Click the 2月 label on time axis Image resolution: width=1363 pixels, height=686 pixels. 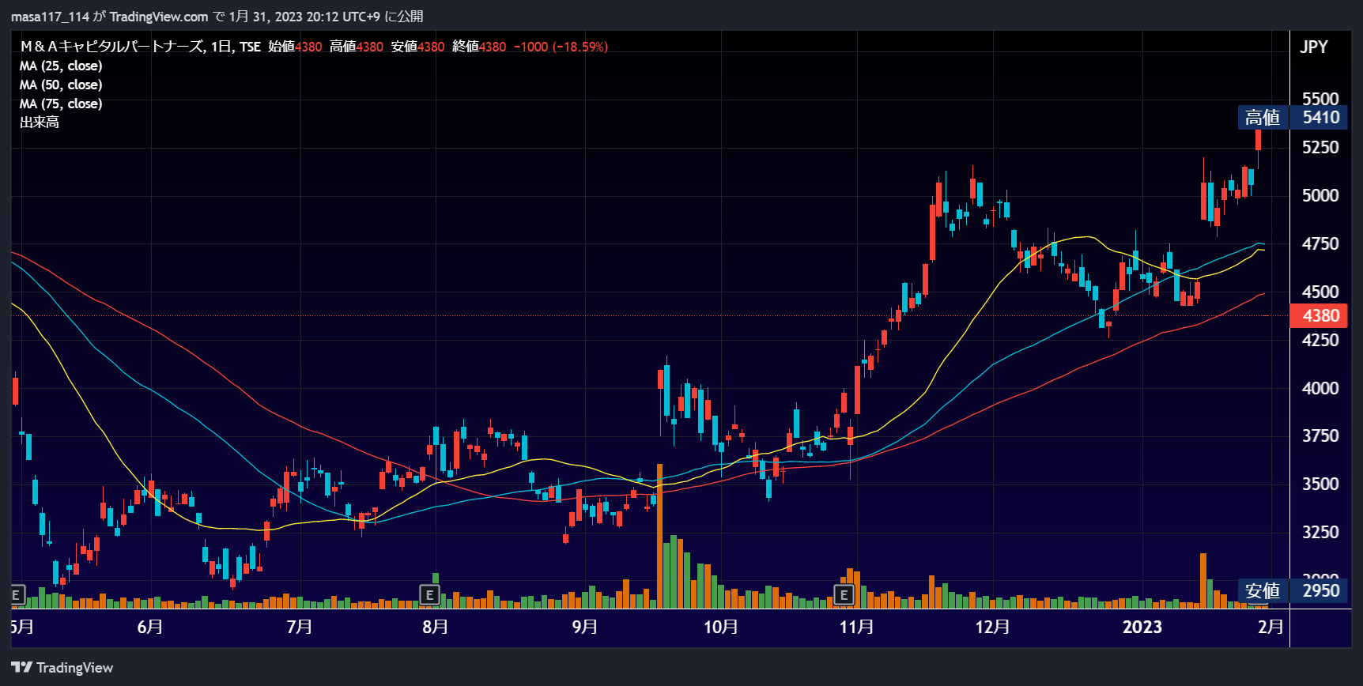[1270, 627]
